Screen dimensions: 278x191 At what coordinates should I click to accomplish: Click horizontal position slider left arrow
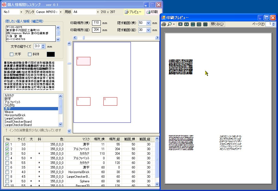(x=75, y=38)
